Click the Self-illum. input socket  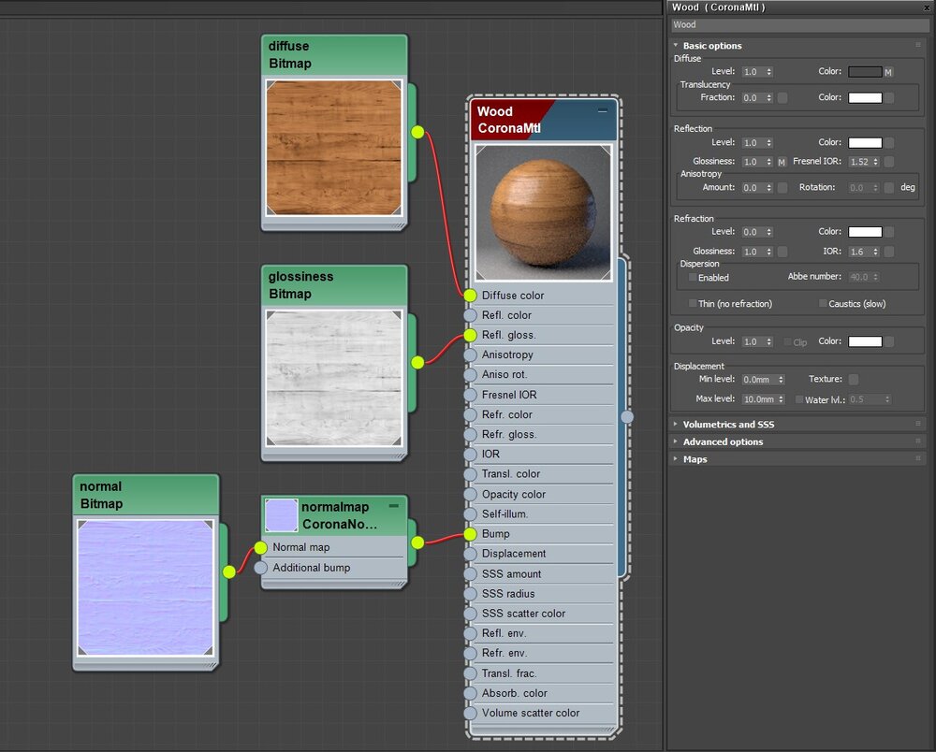click(x=470, y=513)
